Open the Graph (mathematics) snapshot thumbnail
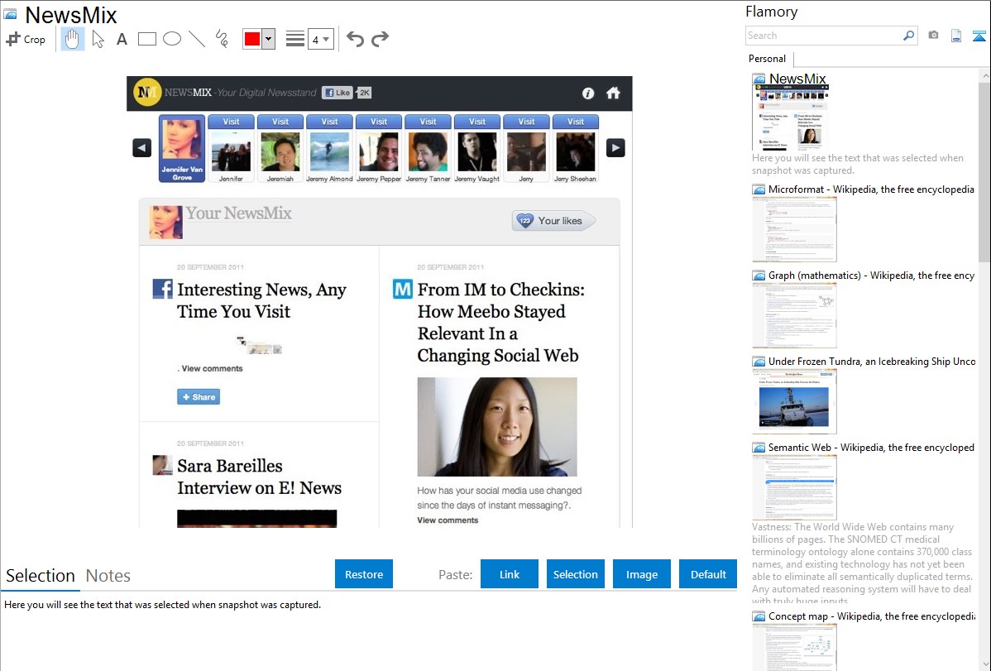Image resolution: width=991 pixels, height=671 pixels. [794, 315]
